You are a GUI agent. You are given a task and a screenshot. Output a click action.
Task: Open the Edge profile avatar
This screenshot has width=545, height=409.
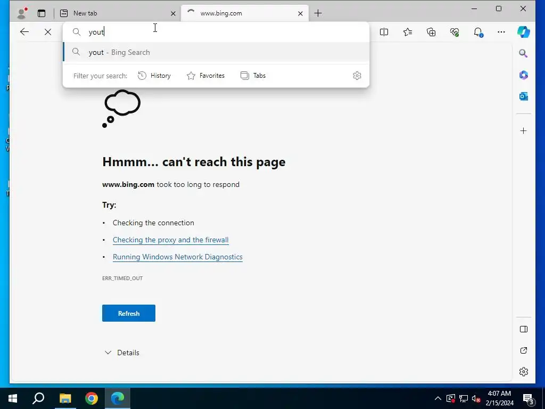point(22,13)
